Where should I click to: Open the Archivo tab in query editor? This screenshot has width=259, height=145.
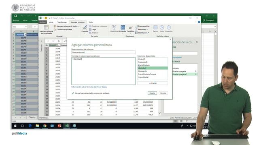tap(42, 22)
